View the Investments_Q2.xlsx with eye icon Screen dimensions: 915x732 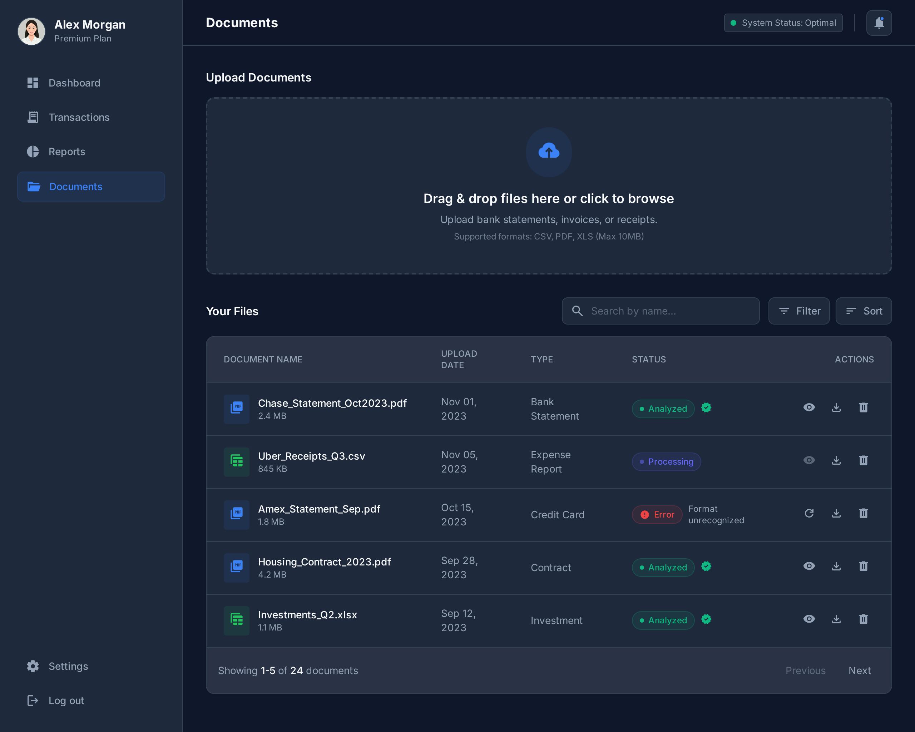[809, 619]
